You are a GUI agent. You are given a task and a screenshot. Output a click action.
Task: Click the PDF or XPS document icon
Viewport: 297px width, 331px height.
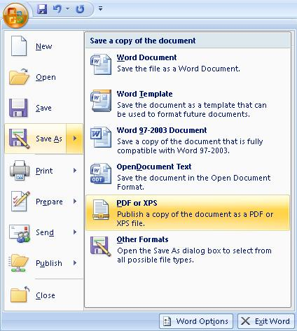pyautogui.click(x=101, y=210)
